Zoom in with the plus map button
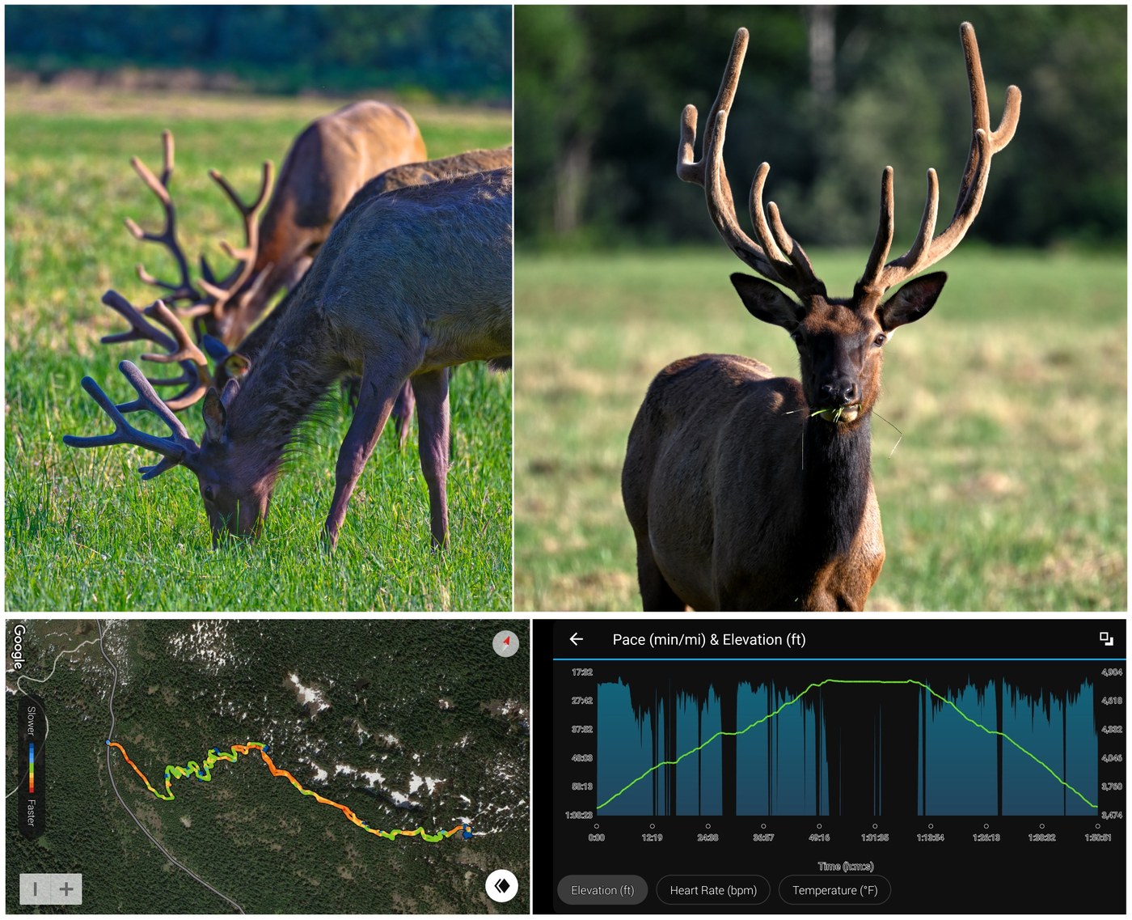This screenshot has width=1132, height=920. coord(66,889)
